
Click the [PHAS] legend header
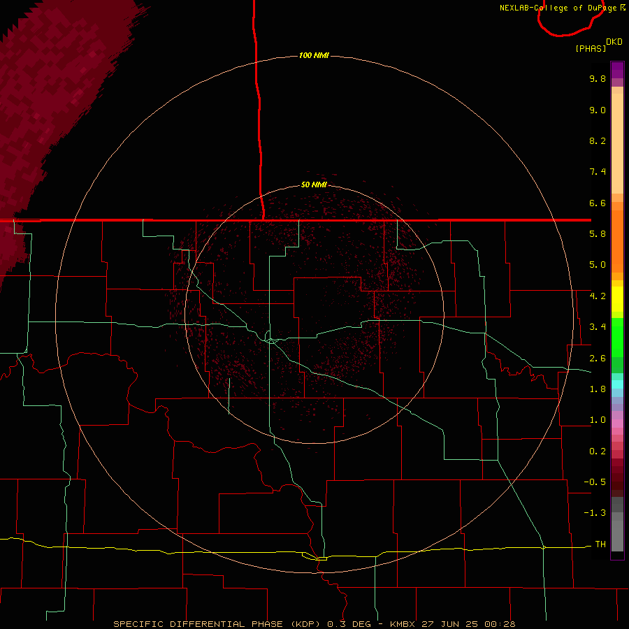click(x=591, y=48)
